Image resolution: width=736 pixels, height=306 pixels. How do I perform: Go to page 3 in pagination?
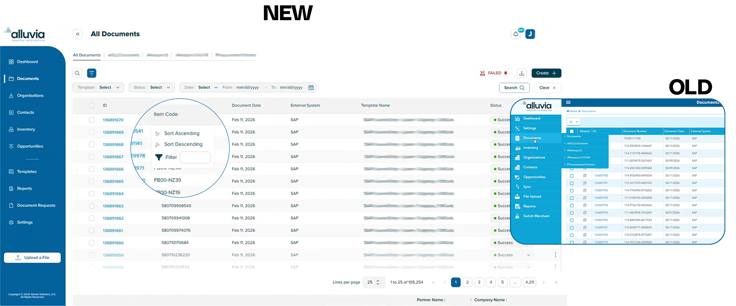[x=479, y=283]
